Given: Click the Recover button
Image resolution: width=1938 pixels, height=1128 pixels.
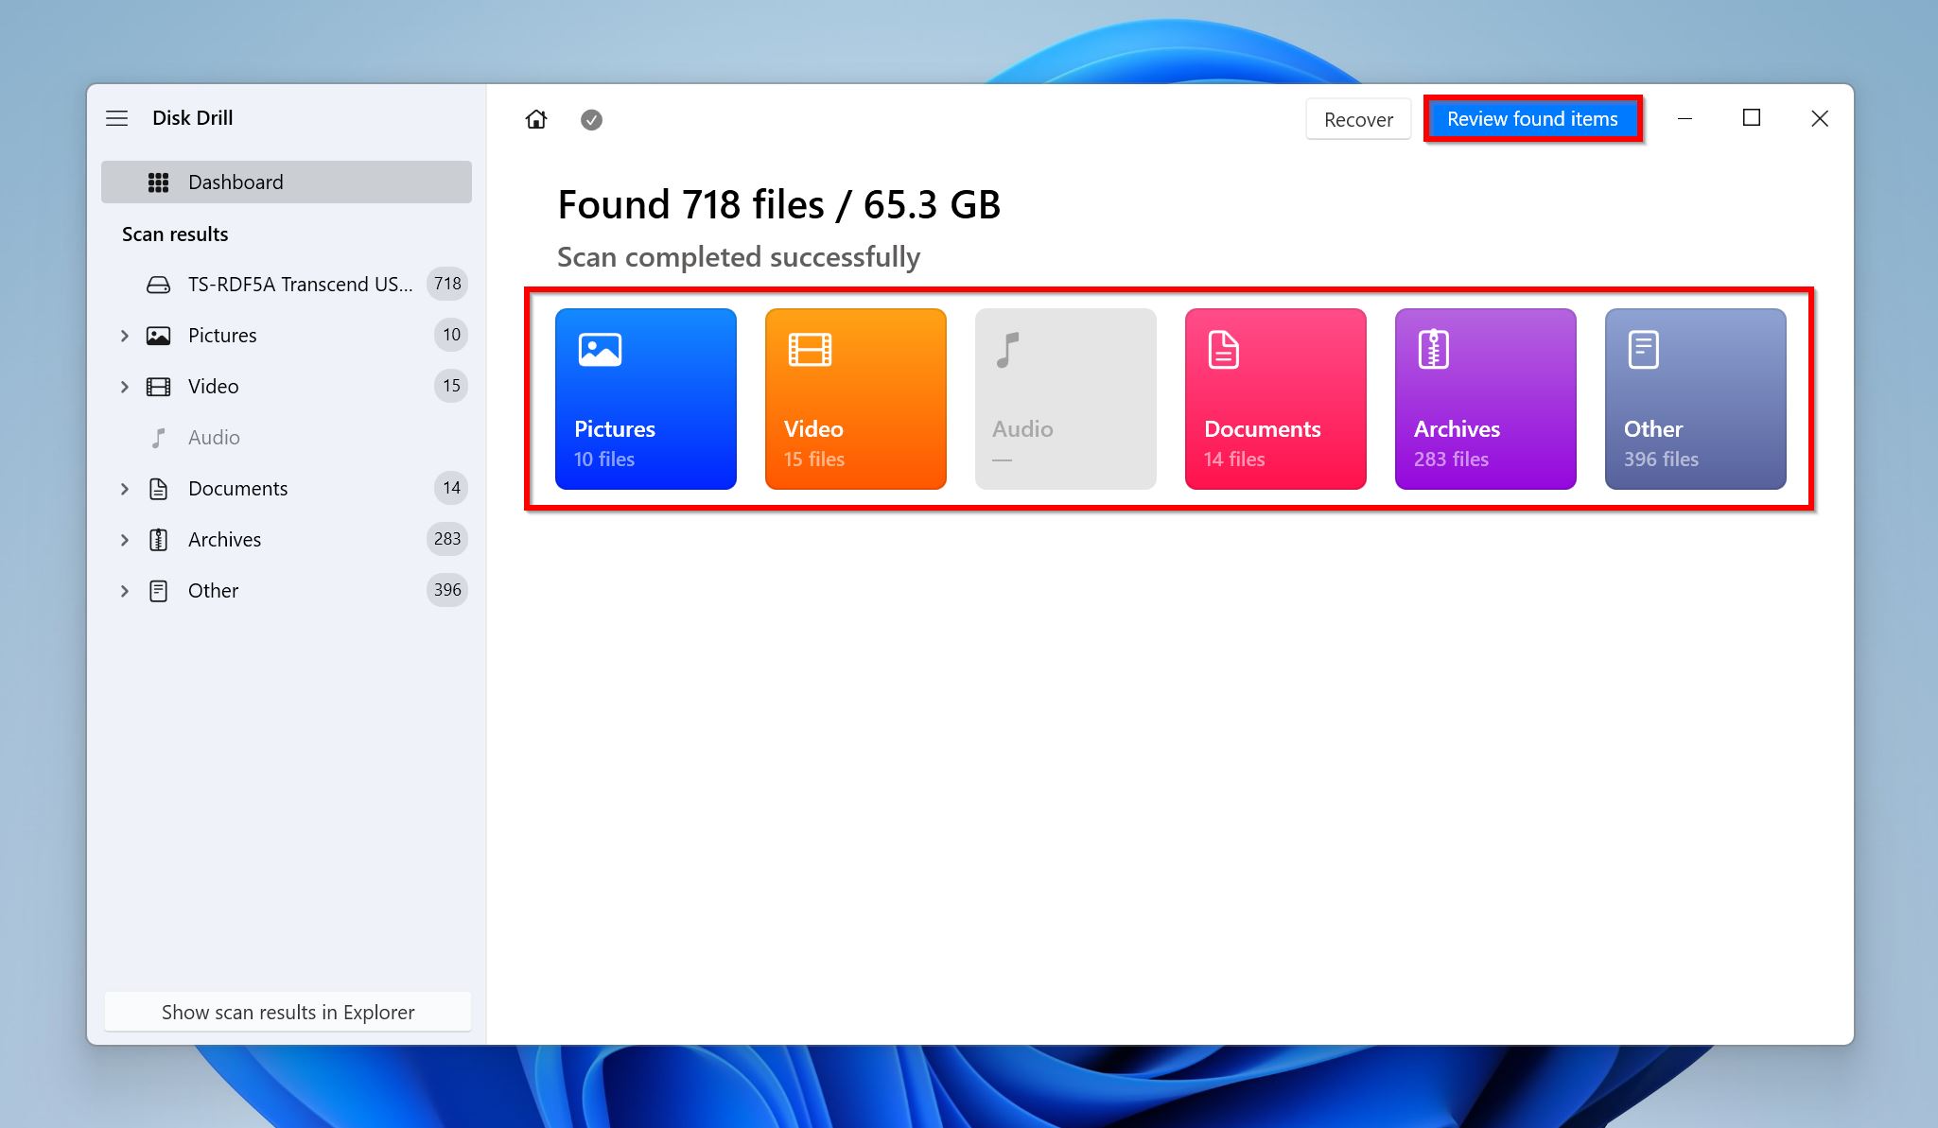Looking at the screenshot, I should [x=1358, y=117].
